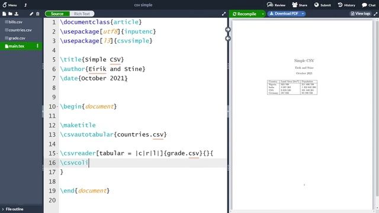
Task: Expand the File outline panel
Action: 12,209
